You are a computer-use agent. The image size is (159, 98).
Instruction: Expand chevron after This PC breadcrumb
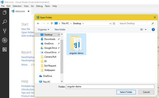coord(71,23)
